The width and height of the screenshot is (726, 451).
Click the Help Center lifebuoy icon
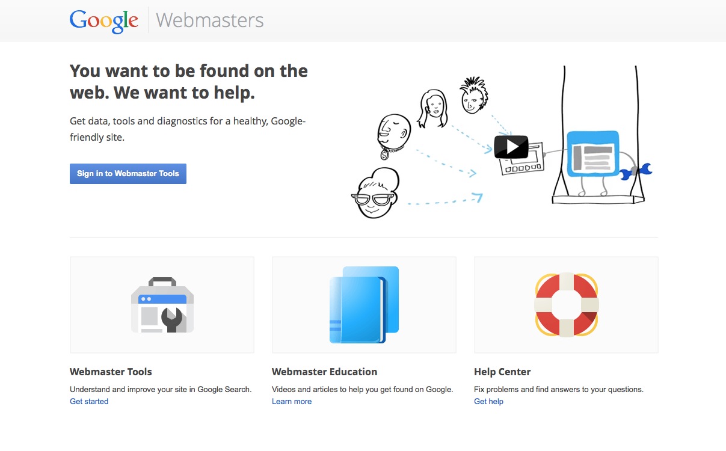point(566,305)
